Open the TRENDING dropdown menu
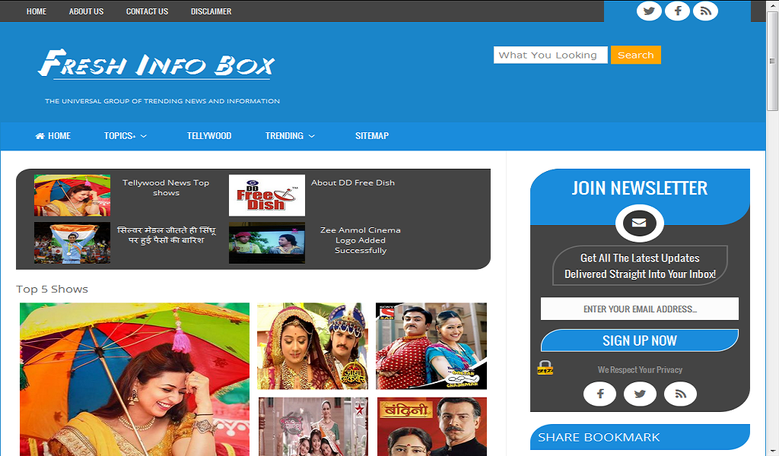 [x=285, y=136]
